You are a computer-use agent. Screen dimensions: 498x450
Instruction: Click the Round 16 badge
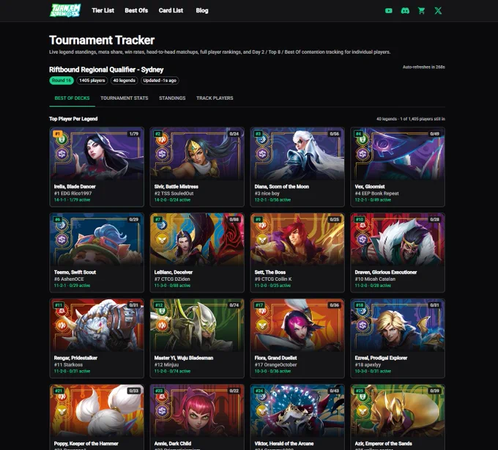tap(62, 81)
